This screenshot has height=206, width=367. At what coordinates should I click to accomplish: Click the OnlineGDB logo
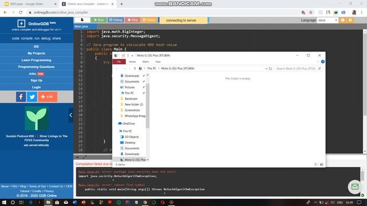[x=36, y=23]
